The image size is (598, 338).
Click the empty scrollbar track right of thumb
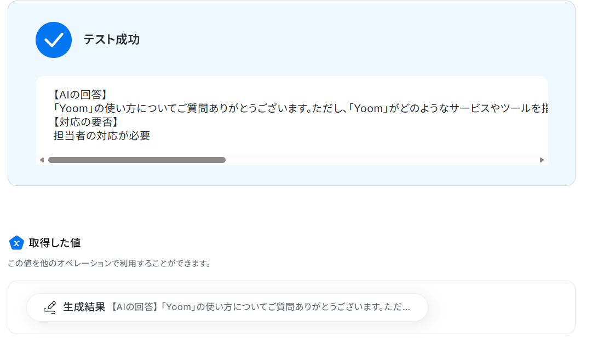(x=381, y=160)
